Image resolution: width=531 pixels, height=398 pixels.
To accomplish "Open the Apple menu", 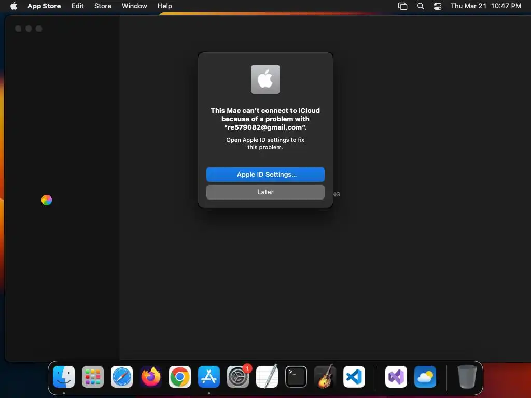I will point(13,6).
